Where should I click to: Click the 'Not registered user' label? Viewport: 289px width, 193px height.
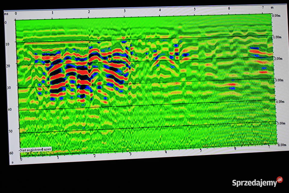click(x=35, y=149)
